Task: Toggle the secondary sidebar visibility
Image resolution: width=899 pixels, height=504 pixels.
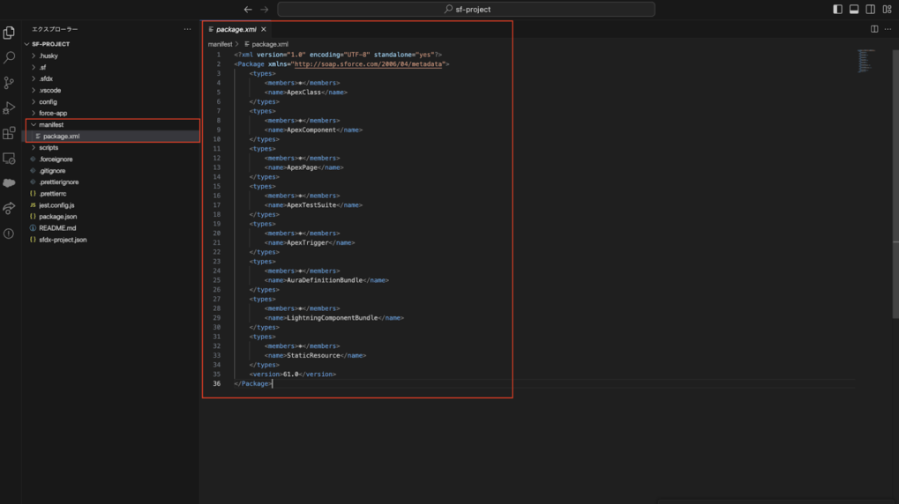Action: 870,10
